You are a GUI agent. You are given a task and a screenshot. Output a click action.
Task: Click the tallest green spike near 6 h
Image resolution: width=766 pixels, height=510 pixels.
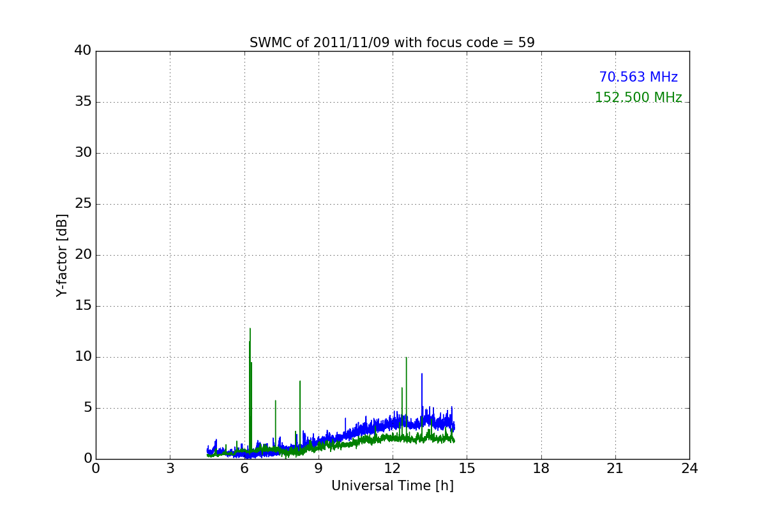250,389
